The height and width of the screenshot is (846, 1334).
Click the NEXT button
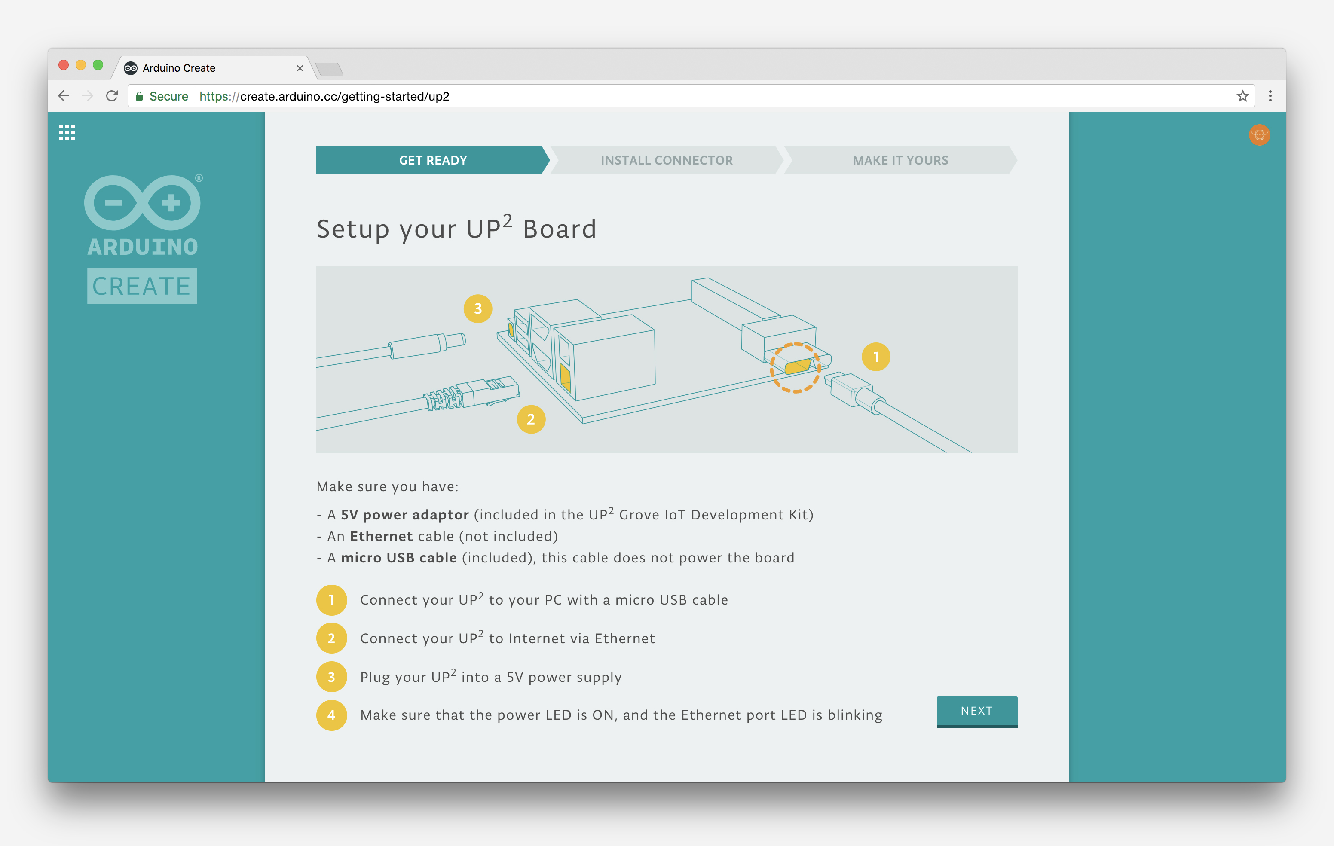click(x=977, y=712)
